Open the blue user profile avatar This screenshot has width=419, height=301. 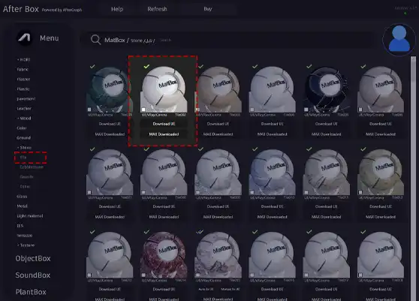pyautogui.click(x=399, y=39)
